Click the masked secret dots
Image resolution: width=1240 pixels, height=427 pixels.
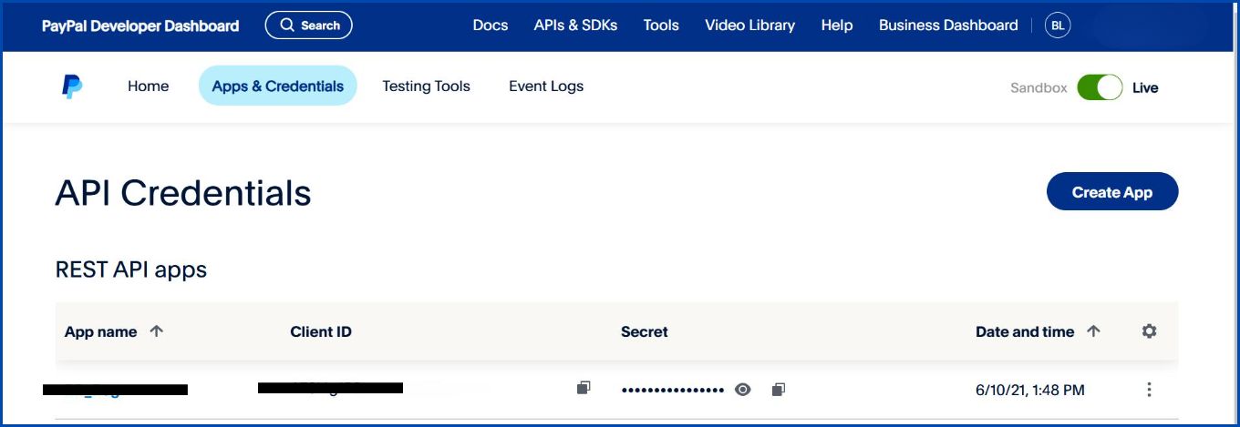673,390
